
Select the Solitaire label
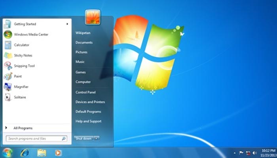20,97
